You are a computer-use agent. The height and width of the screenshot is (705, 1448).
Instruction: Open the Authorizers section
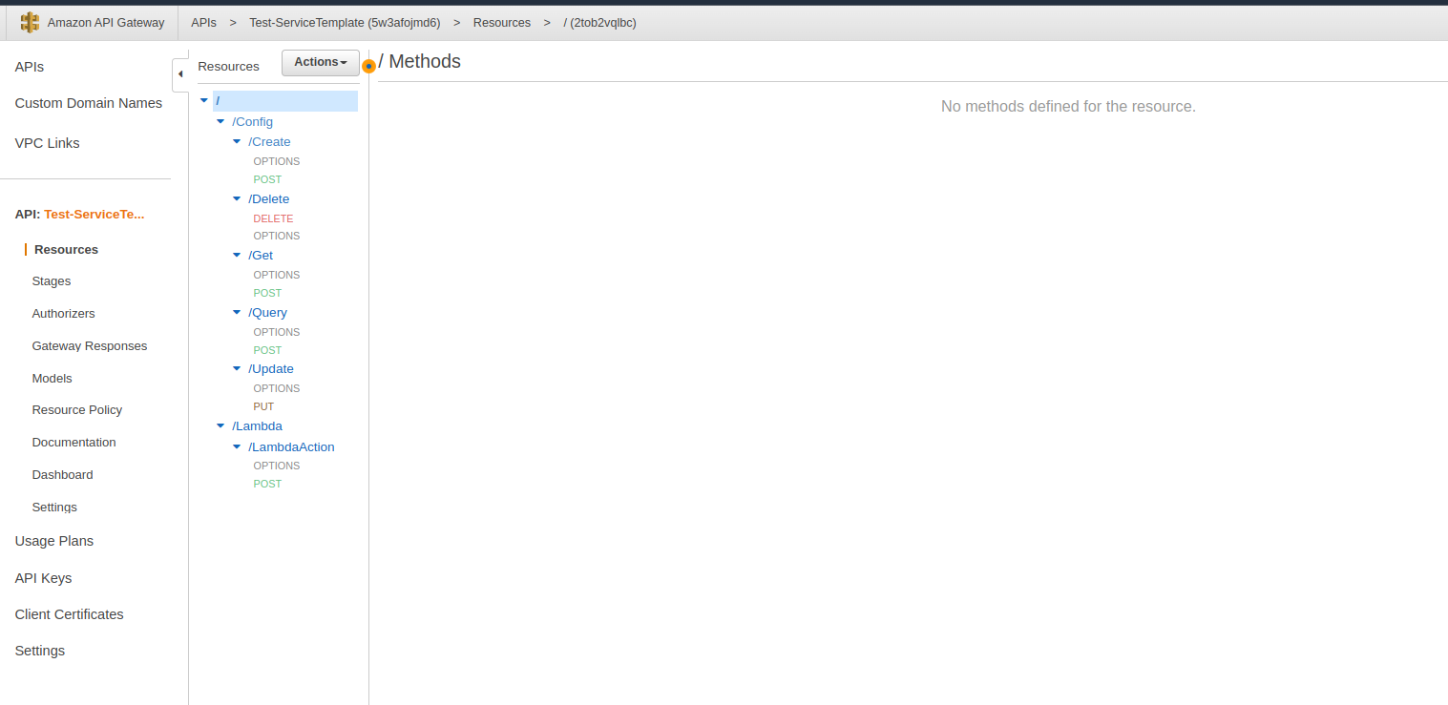tap(63, 314)
